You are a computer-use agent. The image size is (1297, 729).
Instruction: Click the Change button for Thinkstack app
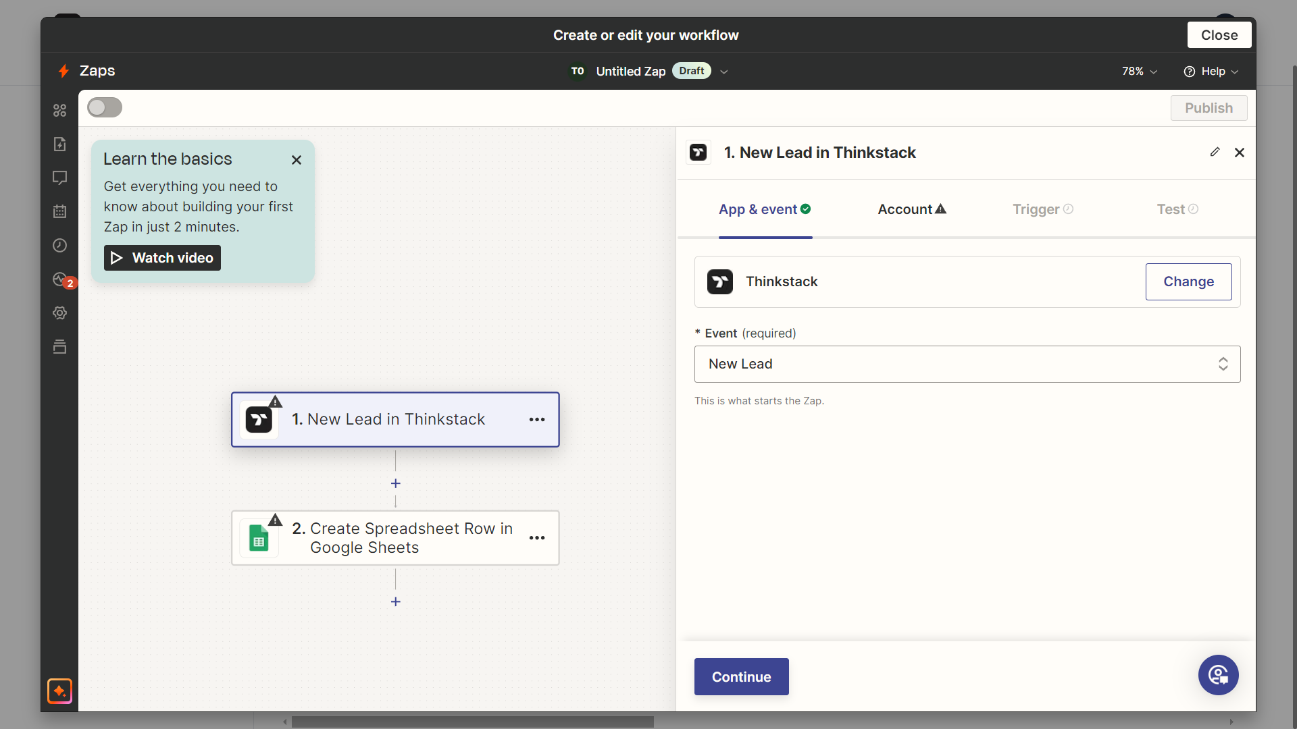click(x=1188, y=281)
